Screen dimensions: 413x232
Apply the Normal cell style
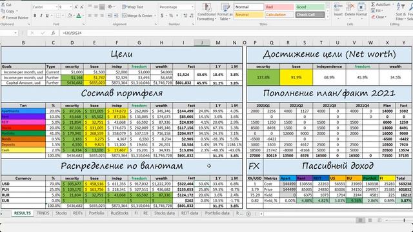(248, 7)
